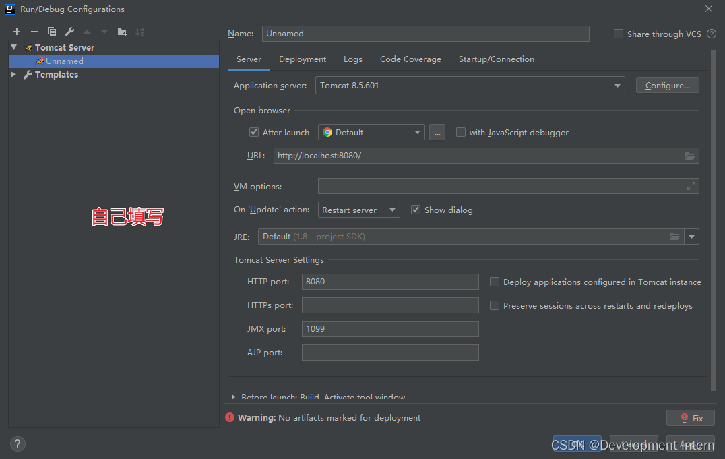The width and height of the screenshot is (725, 459).
Task: Remove the configuration with the minus icon
Action: coord(34,32)
